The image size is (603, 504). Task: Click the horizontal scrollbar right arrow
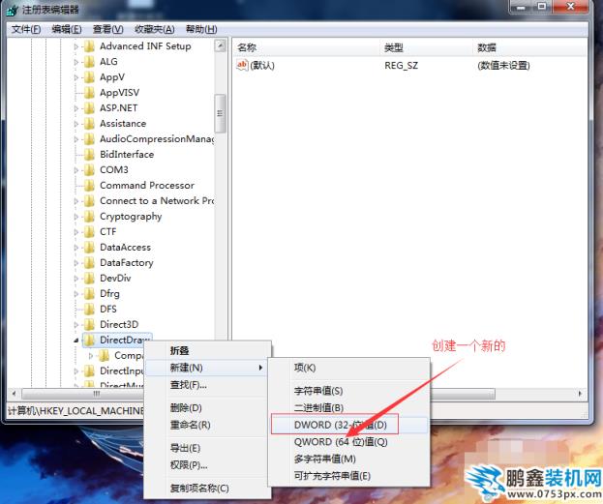pyautogui.click(x=580, y=394)
